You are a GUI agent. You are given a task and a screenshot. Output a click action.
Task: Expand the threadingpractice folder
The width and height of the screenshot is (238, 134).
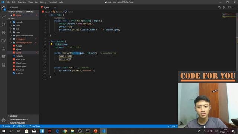point(23,42)
